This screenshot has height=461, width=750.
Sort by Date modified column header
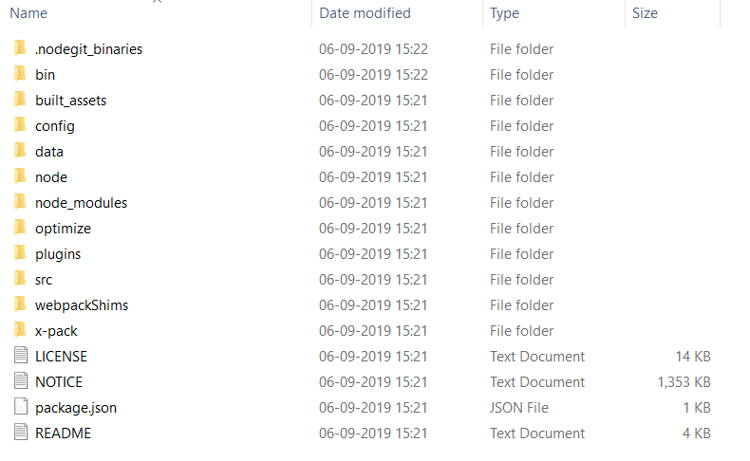pyautogui.click(x=365, y=13)
